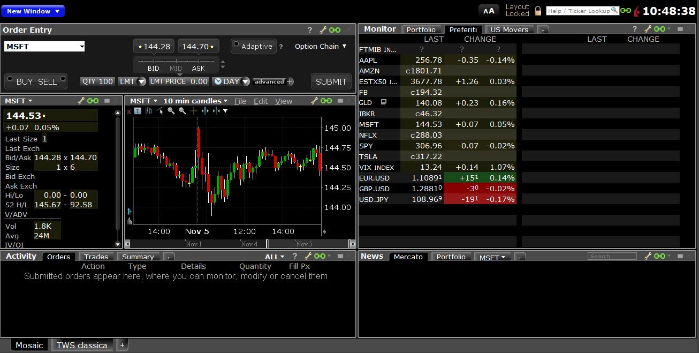The height and width of the screenshot is (353, 699).
Task: Open quote panel wrench settings icon
Action: (81, 101)
